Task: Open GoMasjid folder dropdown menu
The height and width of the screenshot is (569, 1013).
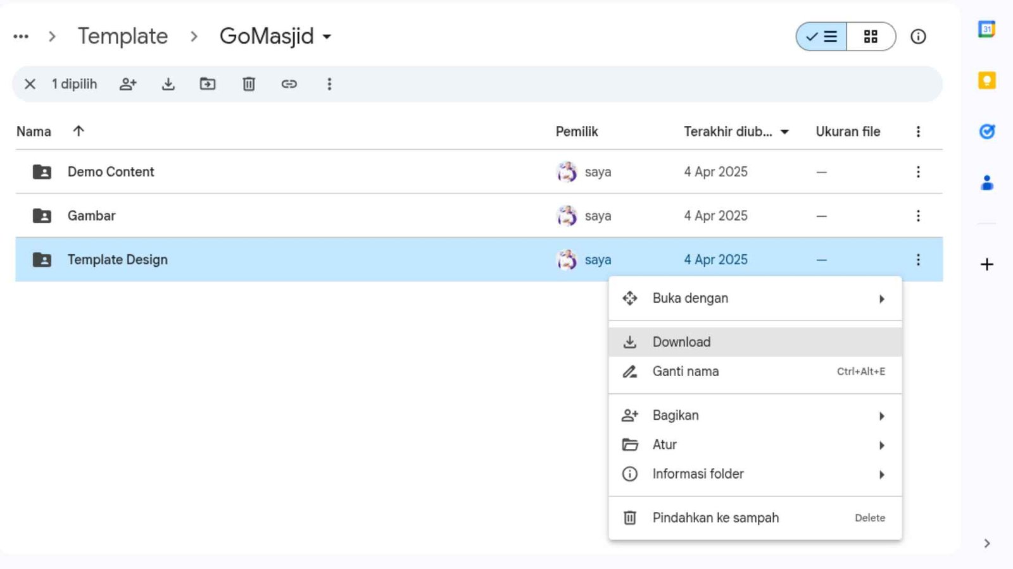Action: click(x=275, y=37)
